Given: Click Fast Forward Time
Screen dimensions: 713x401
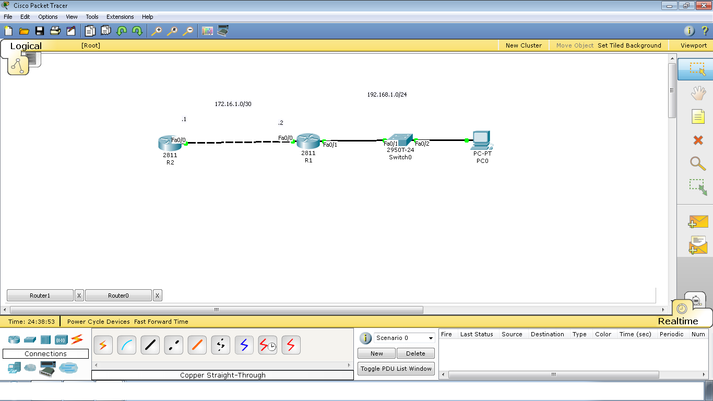Looking at the screenshot, I should (x=161, y=322).
